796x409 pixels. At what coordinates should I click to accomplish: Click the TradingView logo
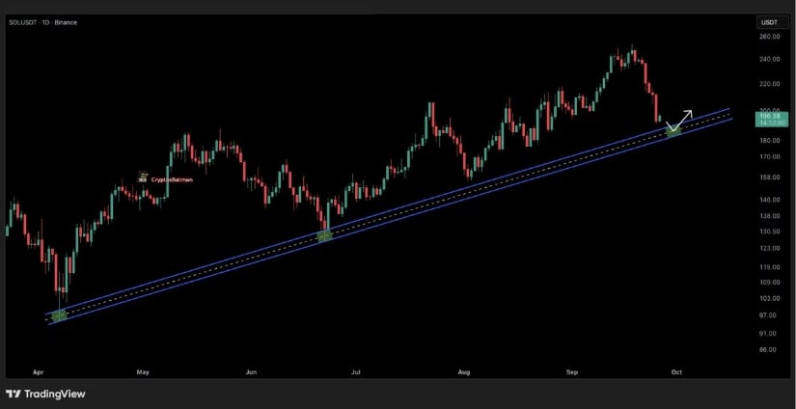(45, 394)
